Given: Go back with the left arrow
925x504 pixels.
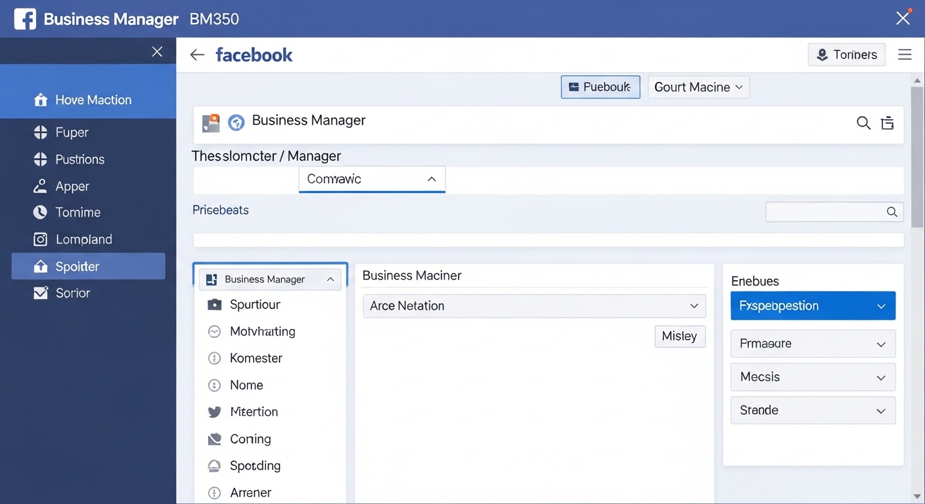Looking at the screenshot, I should click(x=197, y=55).
